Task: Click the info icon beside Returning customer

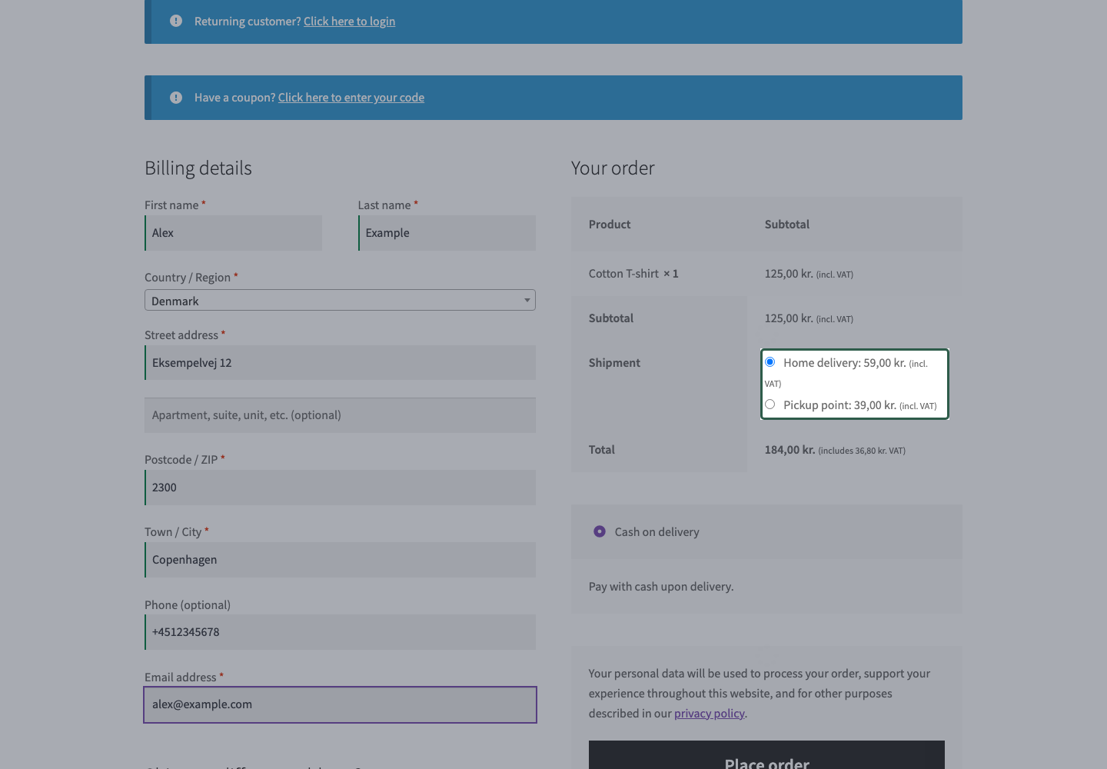Action: click(176, 22)
